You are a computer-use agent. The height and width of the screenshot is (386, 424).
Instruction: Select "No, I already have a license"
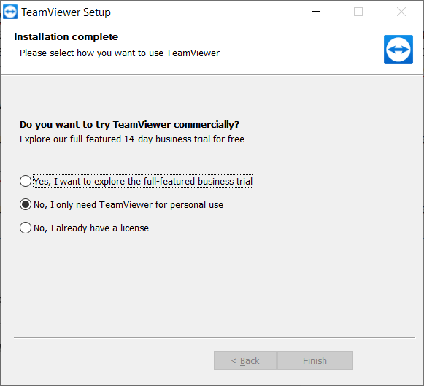(84, 228)
